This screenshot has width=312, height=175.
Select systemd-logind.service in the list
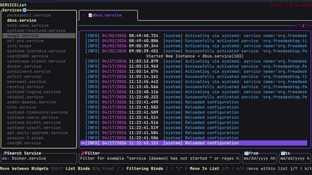(x=39, y=92)
